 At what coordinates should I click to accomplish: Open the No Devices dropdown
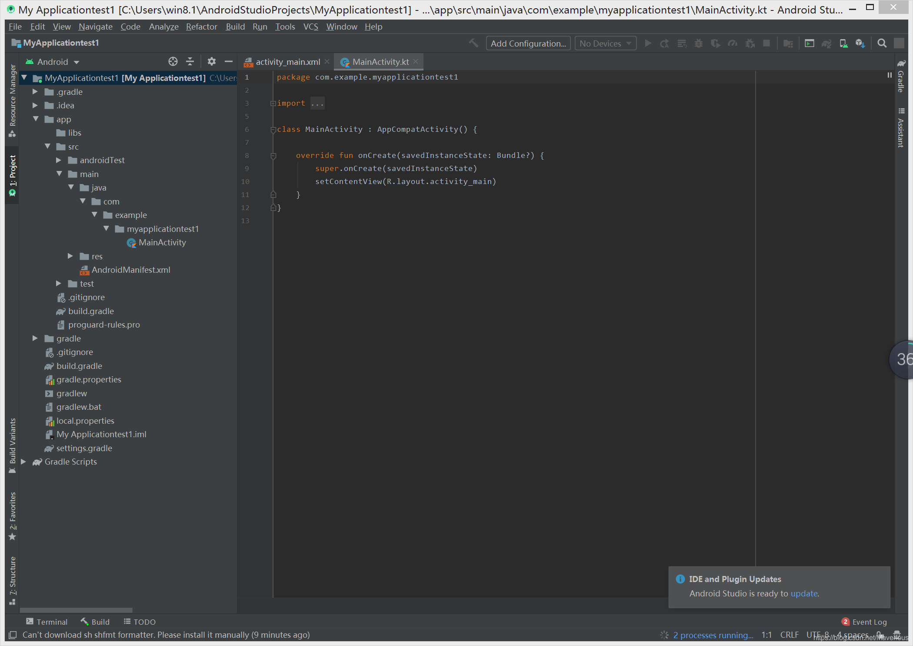605,44
